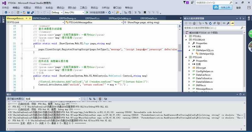Open the 生成(B) menu
252x132 pixels.
coord(49,8)
